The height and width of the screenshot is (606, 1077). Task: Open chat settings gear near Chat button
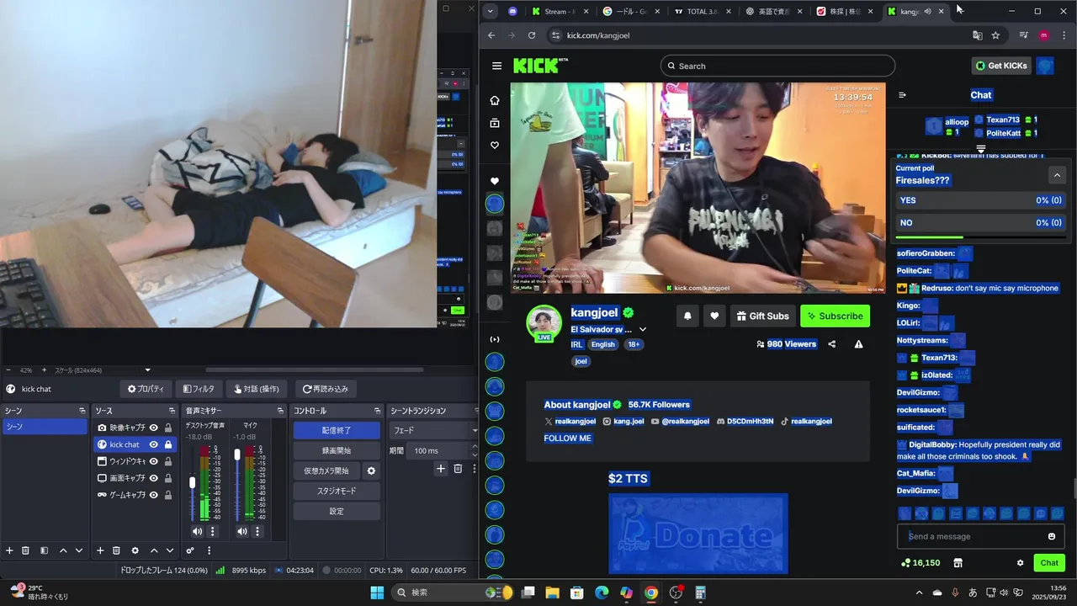(1021, 563)
